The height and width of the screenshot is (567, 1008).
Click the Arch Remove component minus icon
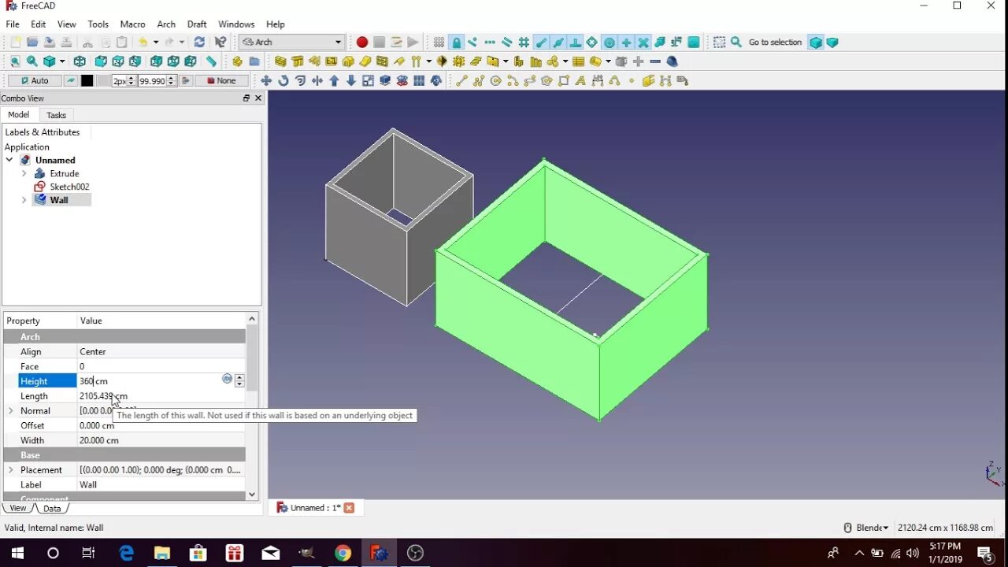coord(655,61)
